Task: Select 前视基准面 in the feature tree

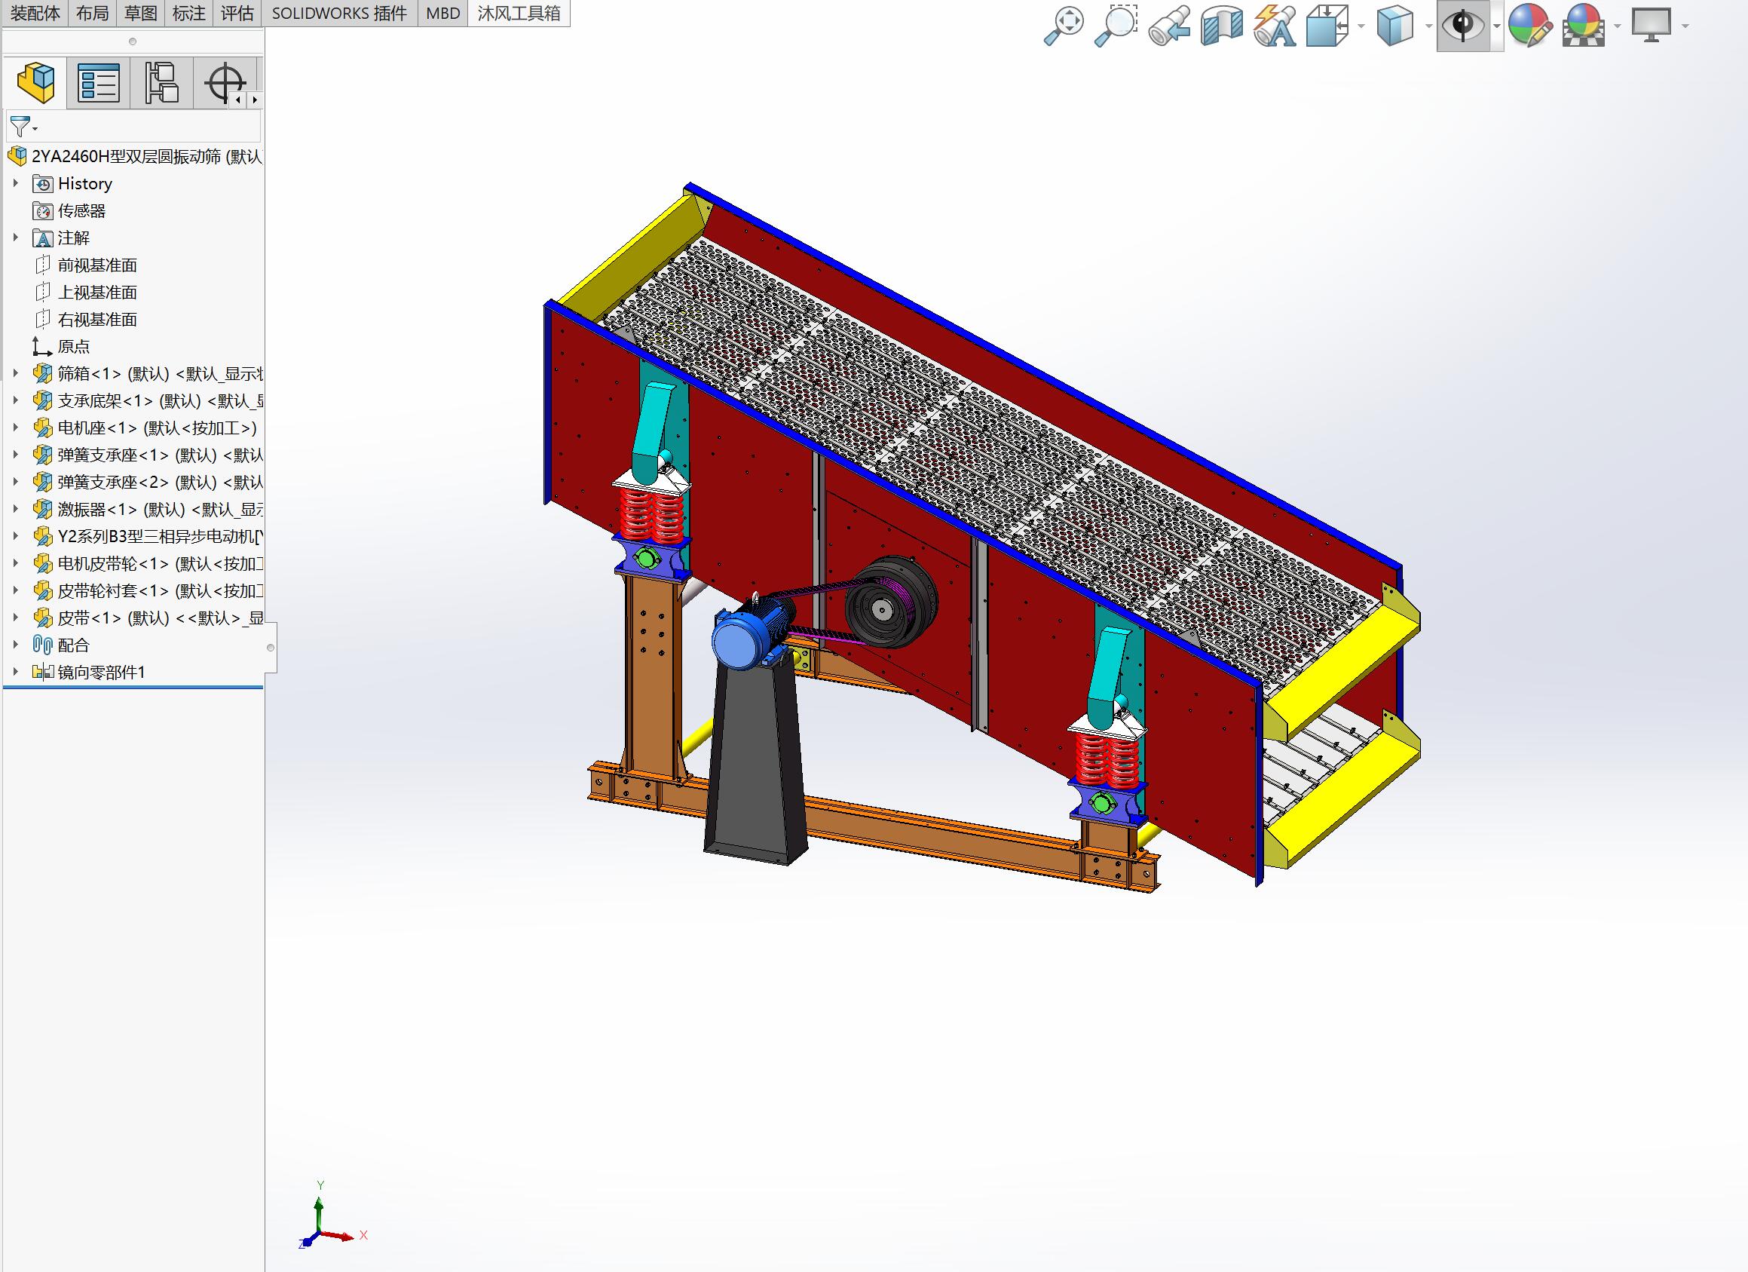Action: pos(97,265)
